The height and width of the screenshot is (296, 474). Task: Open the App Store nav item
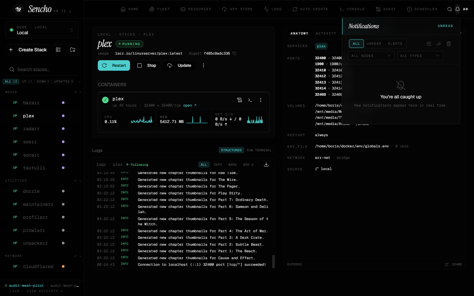[237, 9]
